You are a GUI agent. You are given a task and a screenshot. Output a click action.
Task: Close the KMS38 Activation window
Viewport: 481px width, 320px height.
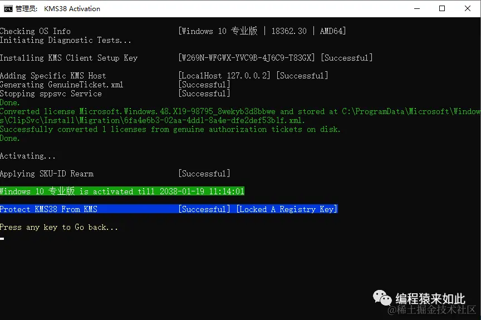(468, 8)
